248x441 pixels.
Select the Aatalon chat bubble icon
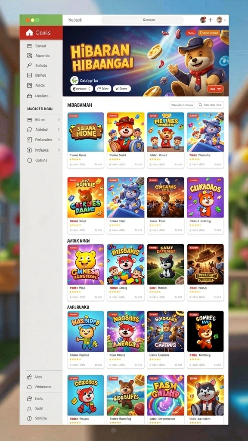pos(29,129)
